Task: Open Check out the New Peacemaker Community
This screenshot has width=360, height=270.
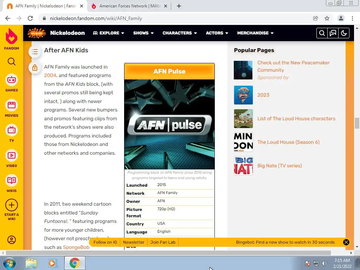Action: [294, 66]
